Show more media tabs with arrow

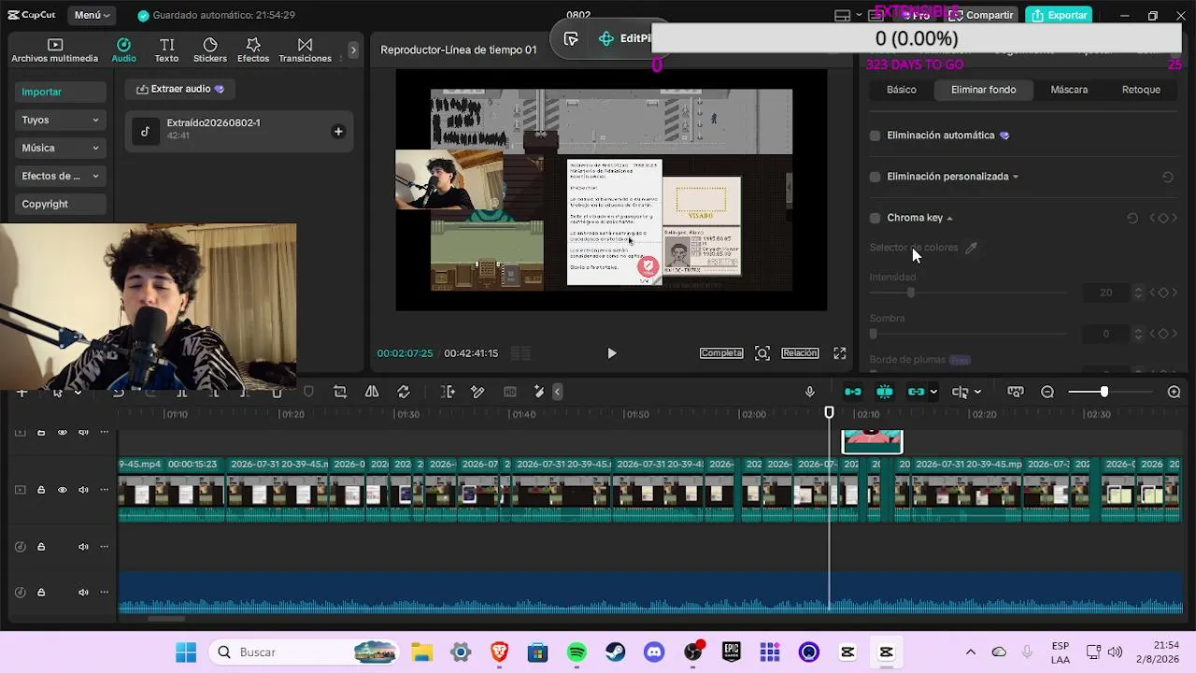[353, 50]
